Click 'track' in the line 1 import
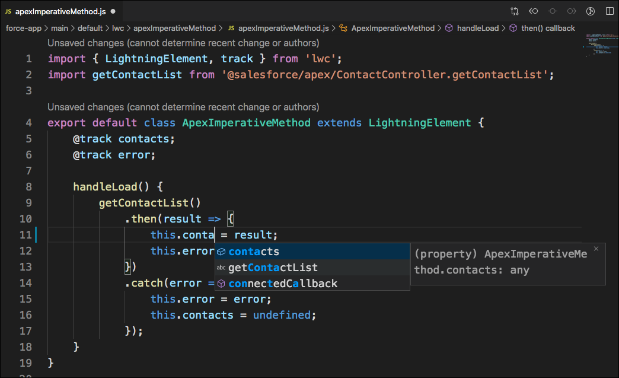Image resolution: width=619 pixels, height=378 pixels. tap(237, 59)
